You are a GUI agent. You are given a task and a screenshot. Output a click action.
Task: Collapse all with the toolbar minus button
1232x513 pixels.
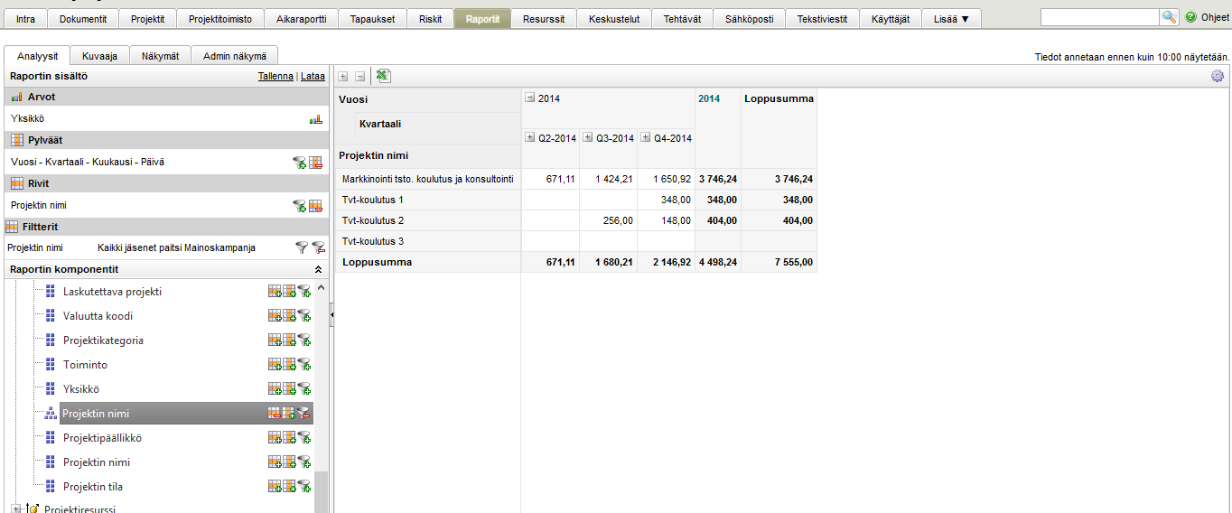click(x=359, y=78)
